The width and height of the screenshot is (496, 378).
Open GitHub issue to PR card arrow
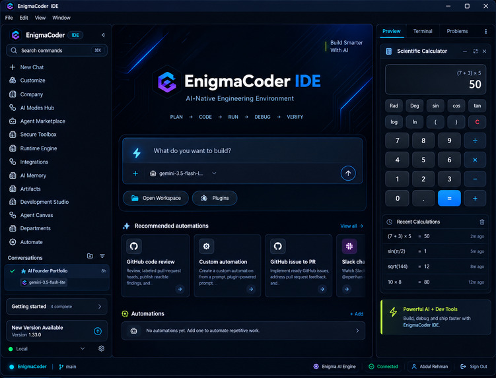pos(322,289)
